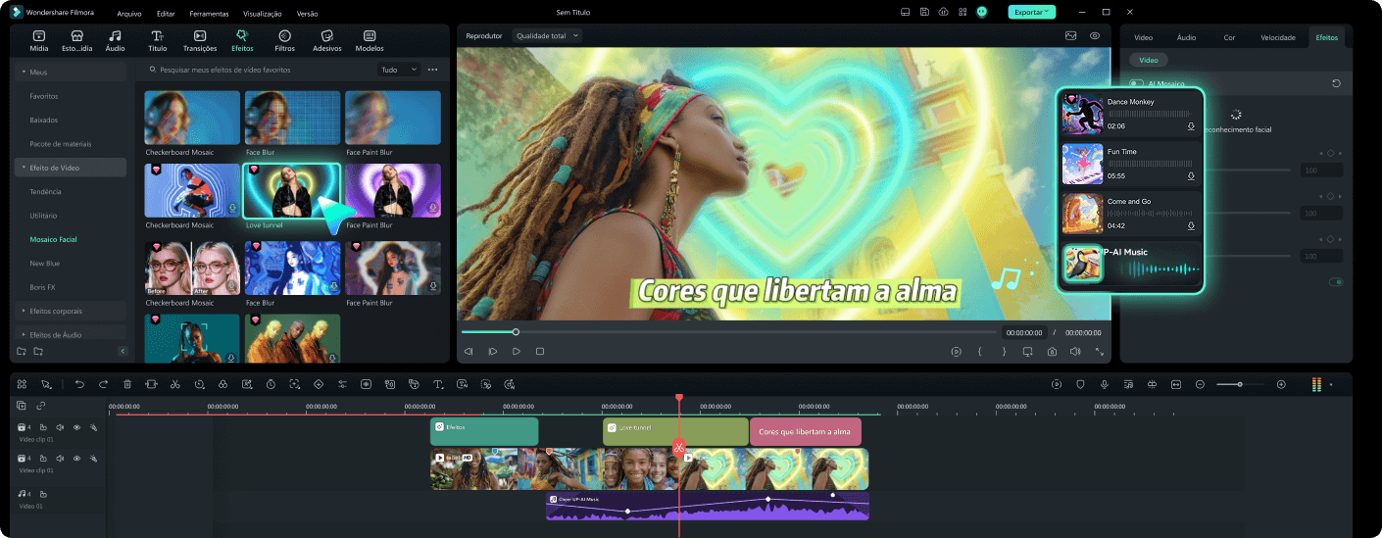Mute the second Video clip 01 track
1382x538 pixels.
point(60,458)
